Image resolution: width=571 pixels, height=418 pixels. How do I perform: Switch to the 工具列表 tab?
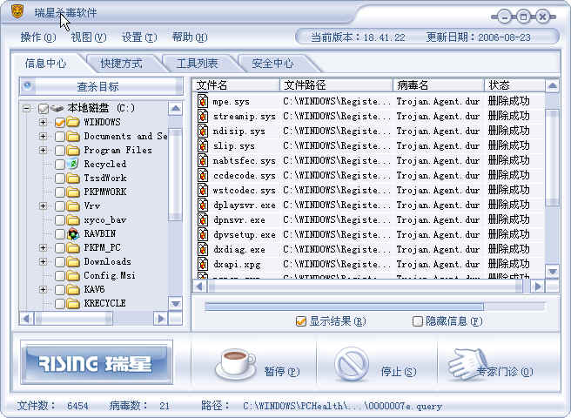point(197,64)
